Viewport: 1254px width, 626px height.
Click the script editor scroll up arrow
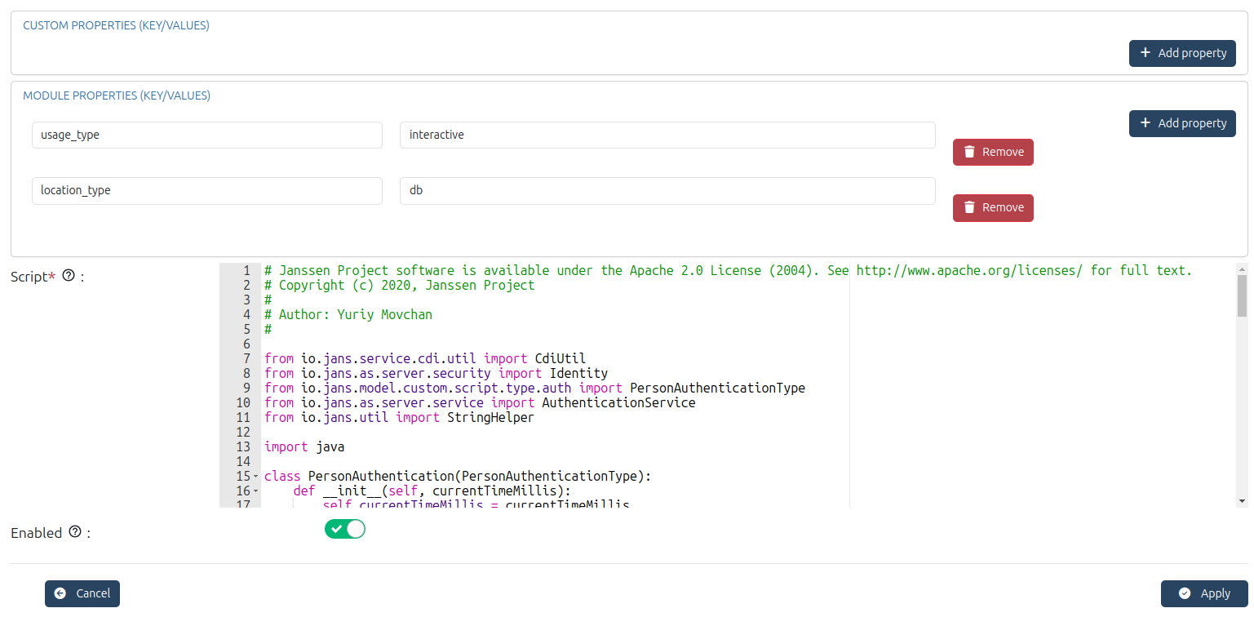point(1242,269)
